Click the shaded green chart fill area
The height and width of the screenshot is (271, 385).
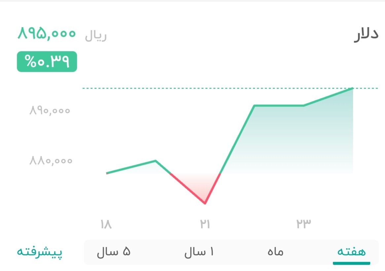297,142
